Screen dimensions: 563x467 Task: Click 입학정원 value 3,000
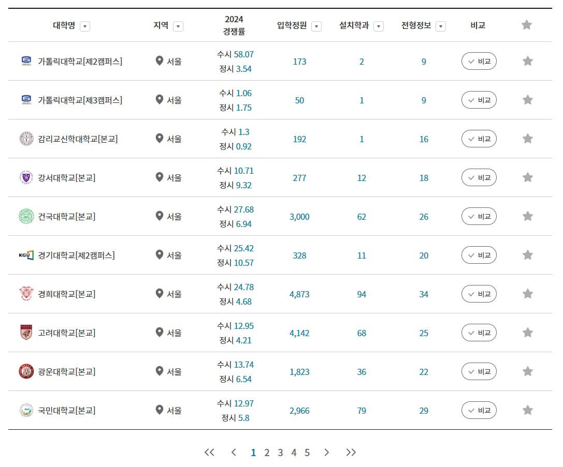pos(299,217)
